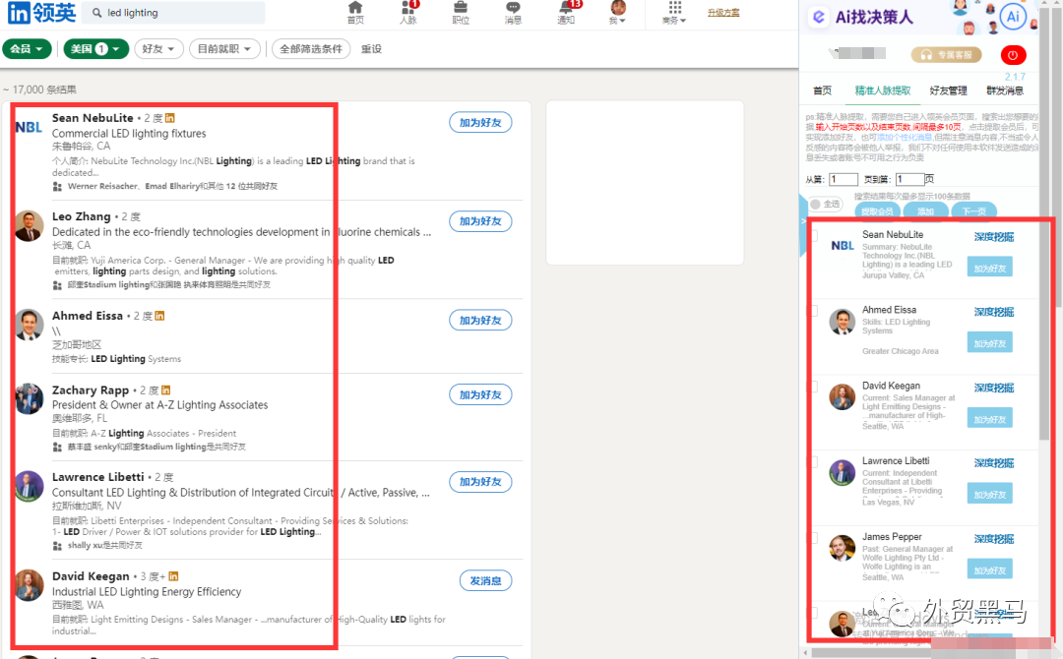Toggle the 全选 select-all switch

click(x=825, y=204)
